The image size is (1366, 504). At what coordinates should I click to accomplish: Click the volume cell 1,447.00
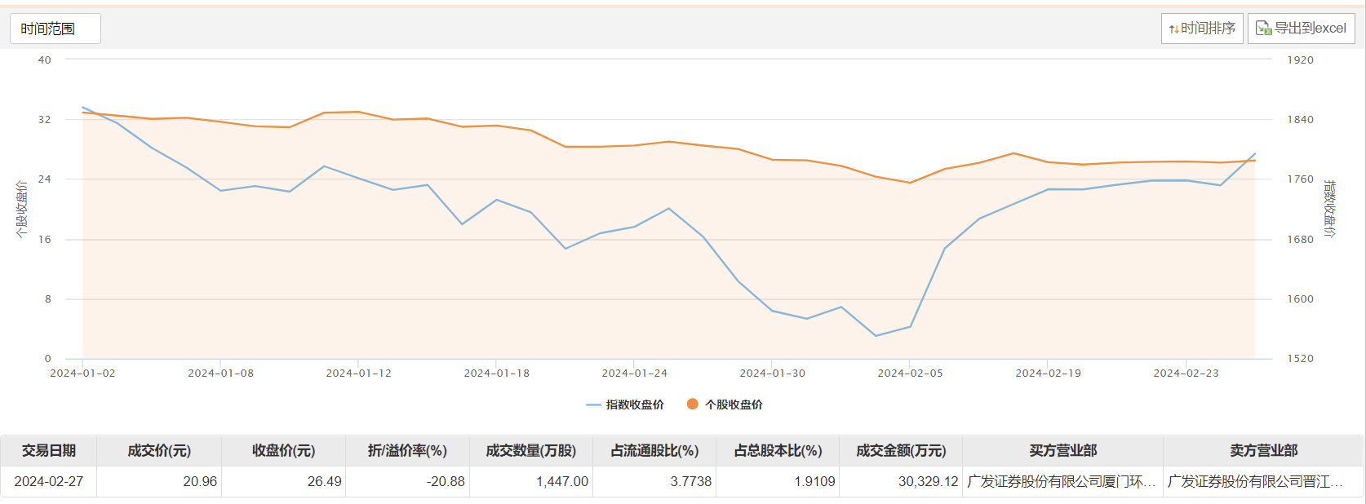531,481
